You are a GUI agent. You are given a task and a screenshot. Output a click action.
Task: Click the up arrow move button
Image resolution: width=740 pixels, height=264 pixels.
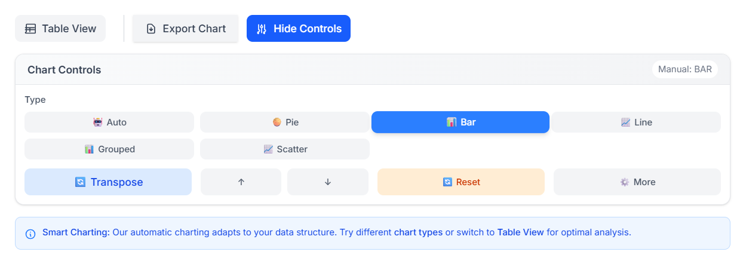tap(241, 182)
